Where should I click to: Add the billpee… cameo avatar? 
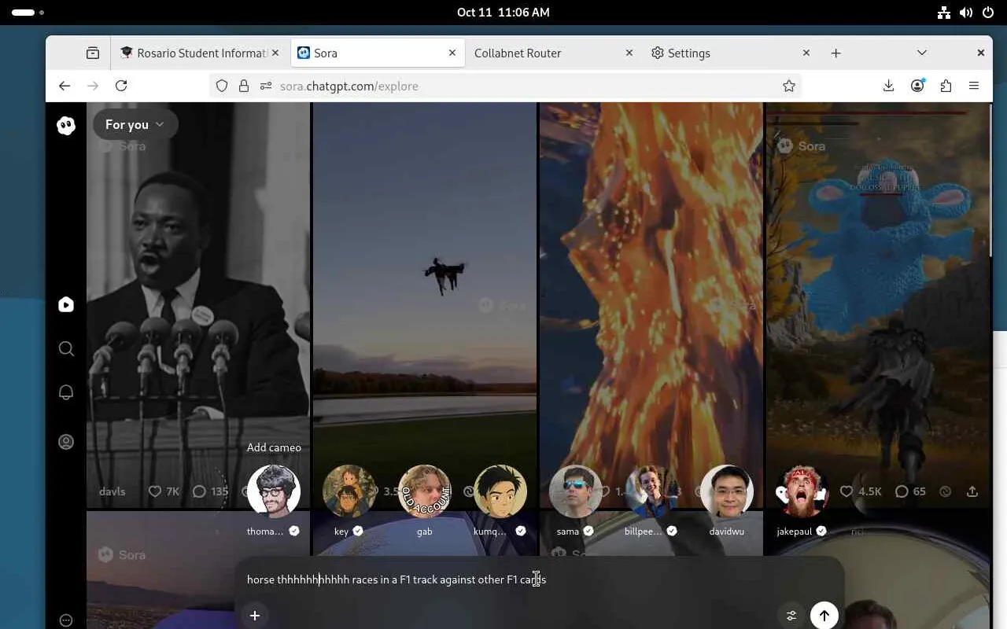pos(651,491)
